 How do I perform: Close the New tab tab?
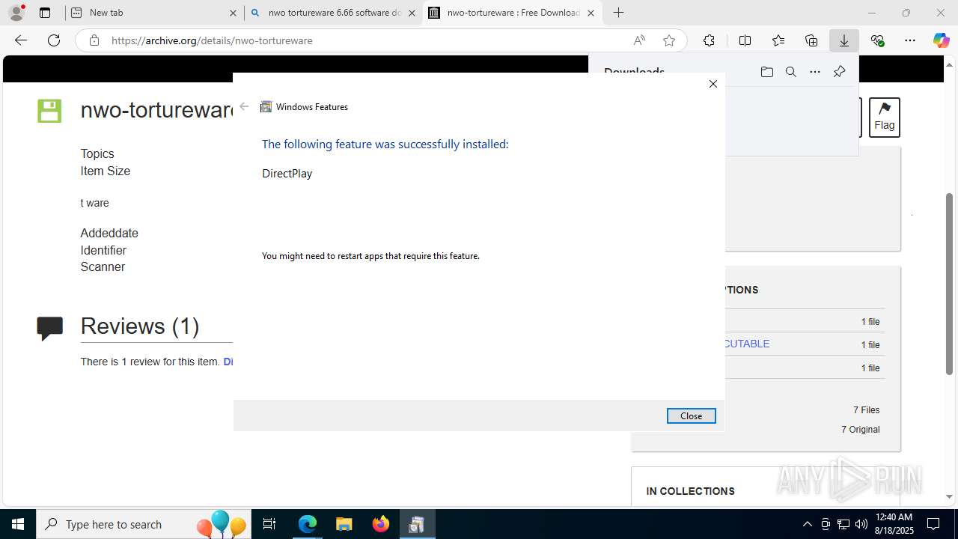tap(233, 13)
